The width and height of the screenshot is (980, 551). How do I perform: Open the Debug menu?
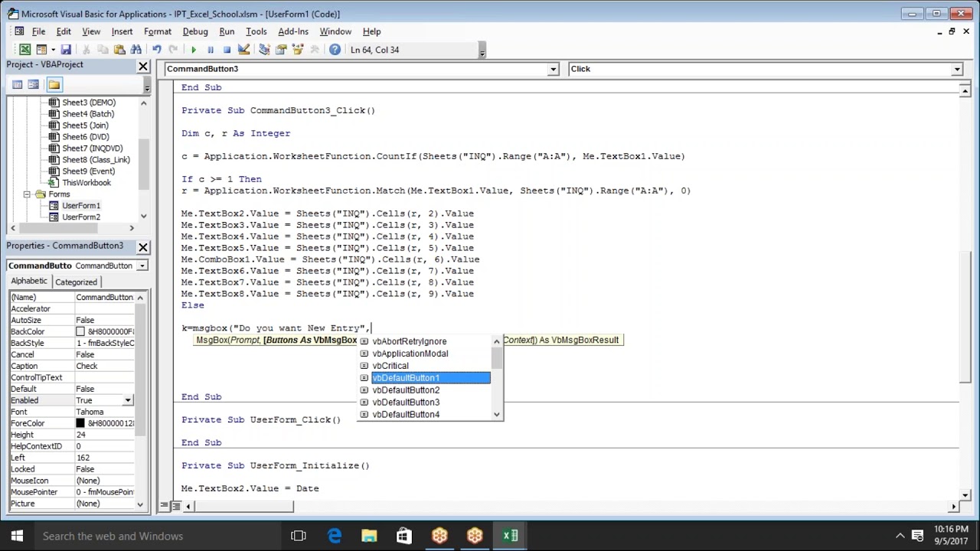click(x=195, y=31)
